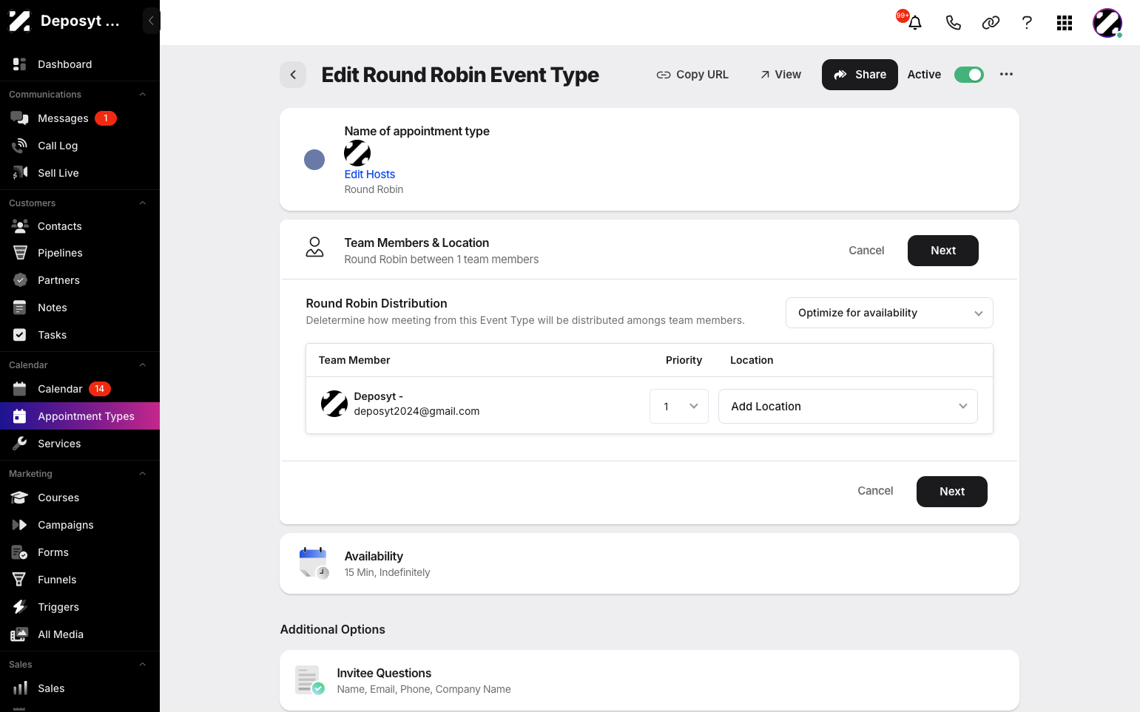This screenshot has height=712, width=1140.
Task: Toggle the Active switch off
Action: point(968,75)
